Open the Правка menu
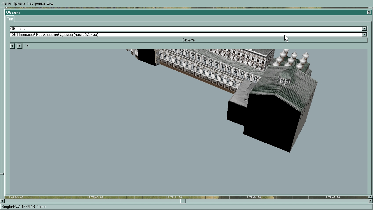 (19, 3)
